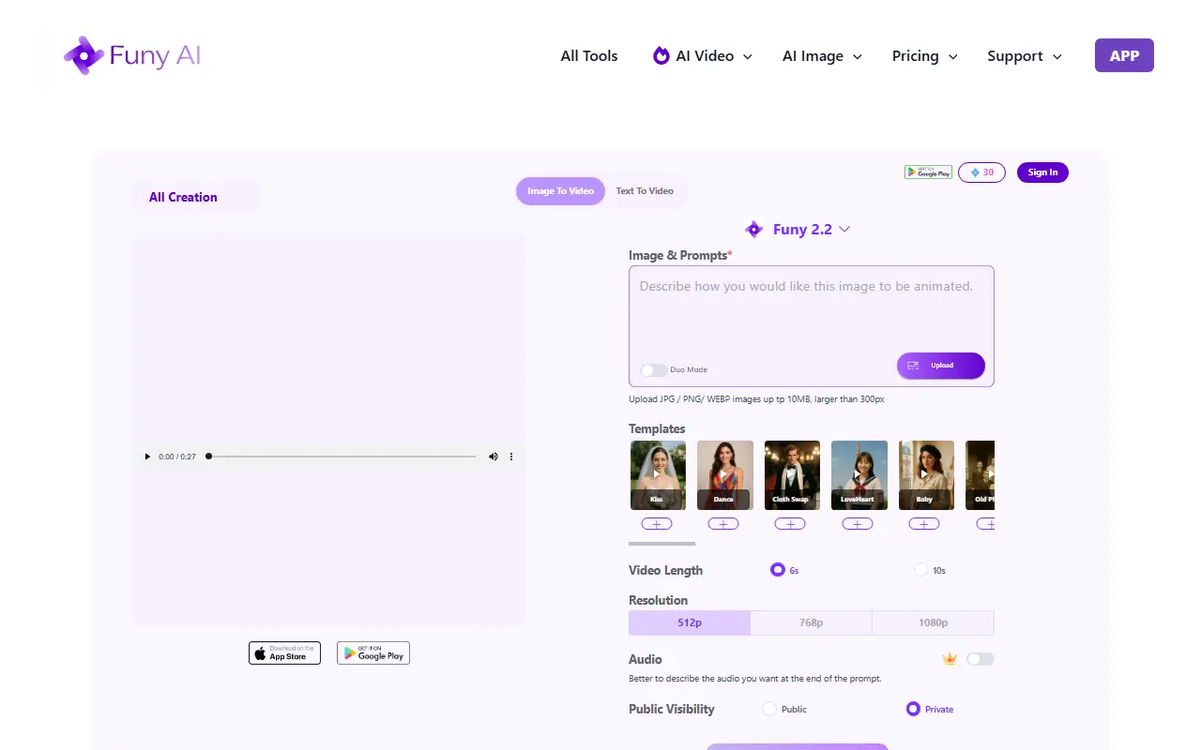Enable the Audio toggle
Viewport: 1201px width, 750px height.
point(980,659)
